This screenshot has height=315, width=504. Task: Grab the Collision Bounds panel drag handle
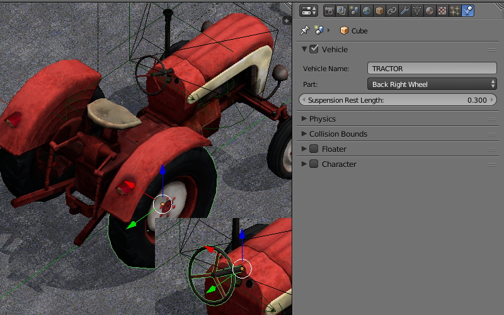[x=492, y=134]
